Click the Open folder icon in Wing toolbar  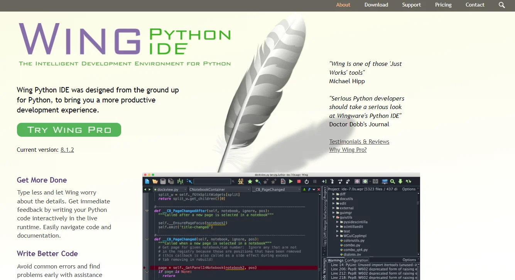coord(155,181)
